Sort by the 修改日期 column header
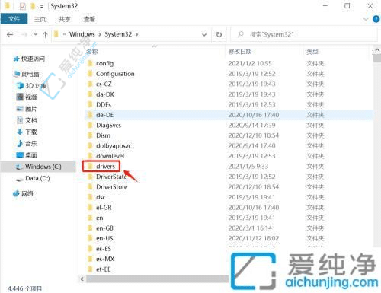This screenshot has width=381, height=293. point(240,52)
